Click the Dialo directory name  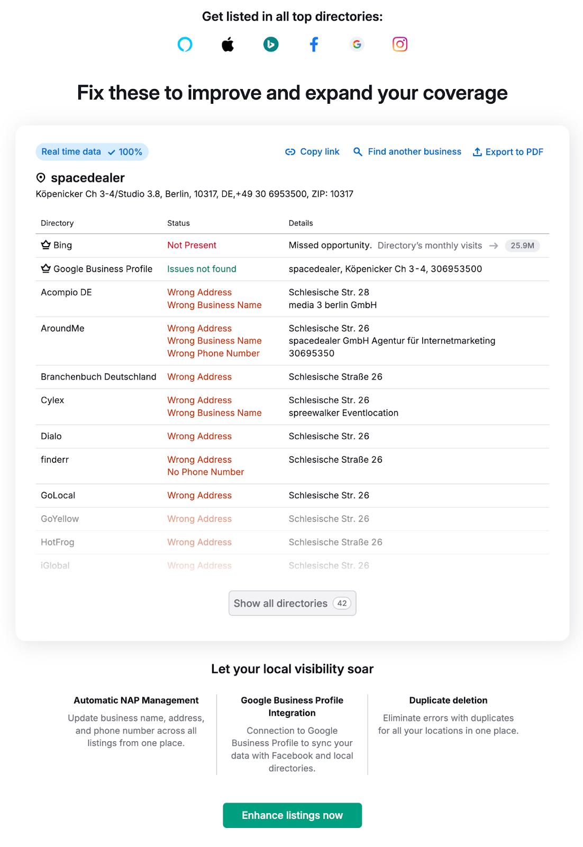[x=51, y=436]
